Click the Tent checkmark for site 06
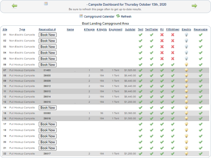The height and width of the screenshot is (158, 211). pos(140,65)
